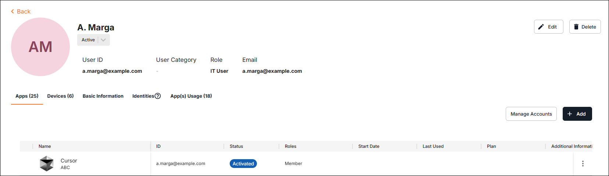Click the Start Date column header
The width and height of the screenshot is (609, 176).
369,146
